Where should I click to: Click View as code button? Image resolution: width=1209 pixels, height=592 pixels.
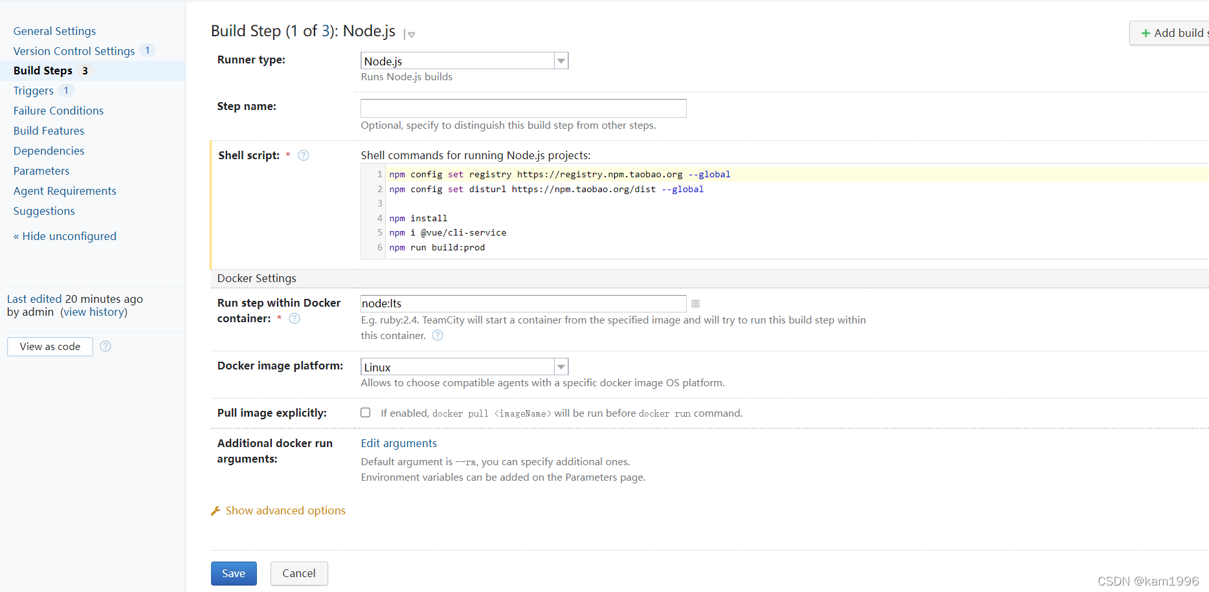(50, 347)
